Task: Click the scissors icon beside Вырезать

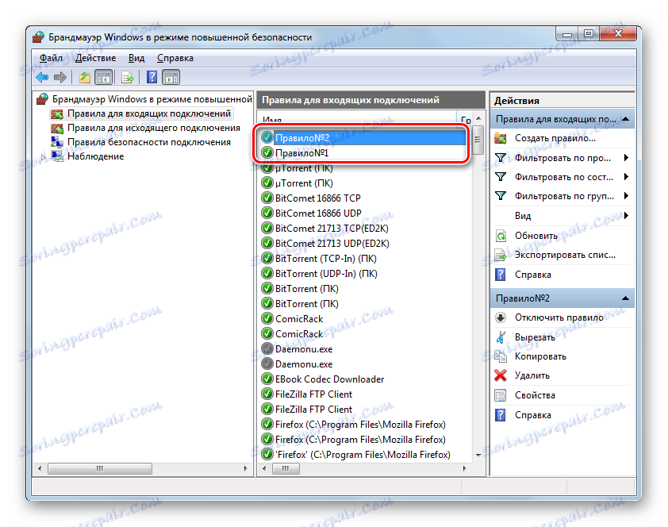Action: click(x=501, y=337)
